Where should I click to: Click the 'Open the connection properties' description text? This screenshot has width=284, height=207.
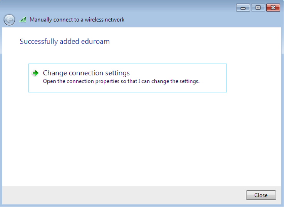coord(121,81)
